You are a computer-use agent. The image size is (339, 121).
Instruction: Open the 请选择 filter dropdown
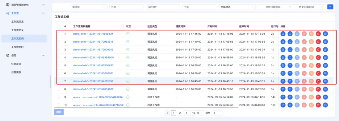tap(89, 7)
